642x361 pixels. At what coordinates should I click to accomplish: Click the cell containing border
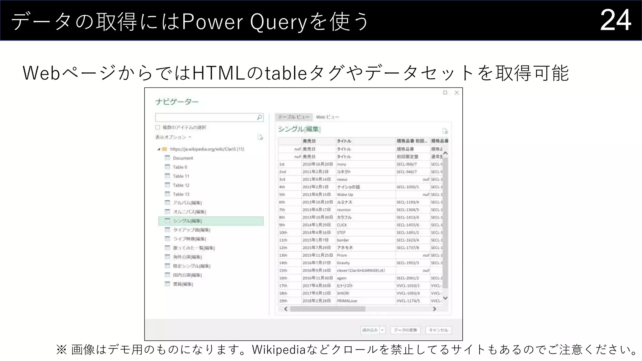click(x=366, y=240)
